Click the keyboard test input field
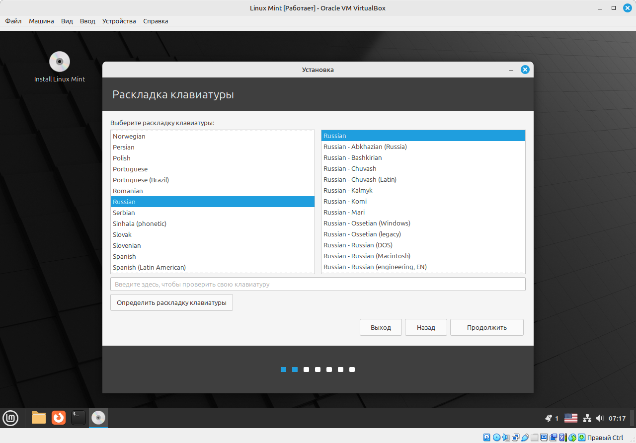The height and width of the screenshot is (443, 636). 318,284
